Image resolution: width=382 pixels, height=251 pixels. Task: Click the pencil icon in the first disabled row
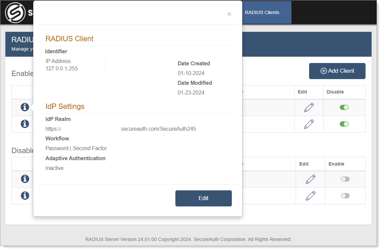pos(310,179)
